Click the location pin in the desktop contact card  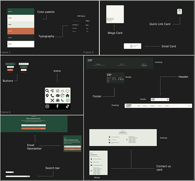click(x=110, y=137)
